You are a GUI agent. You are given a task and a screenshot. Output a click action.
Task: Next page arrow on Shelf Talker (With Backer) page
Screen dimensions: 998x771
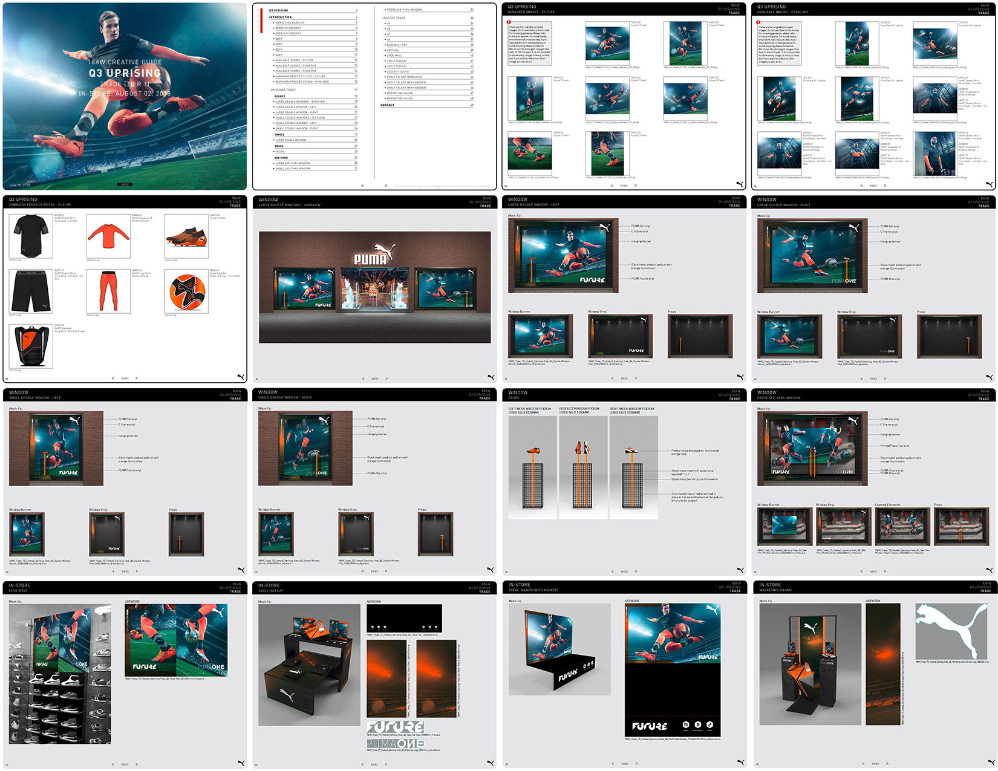click(x=636, y=764)
